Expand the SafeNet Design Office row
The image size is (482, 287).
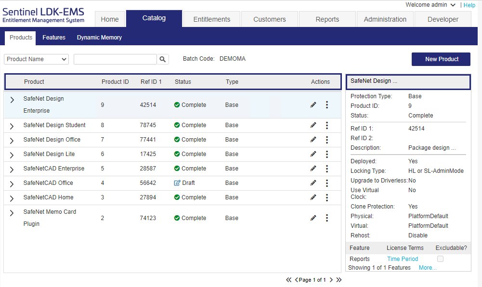12,140
